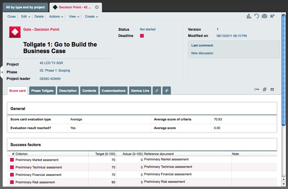Open the 42 LCD TV 5GR project link
Viewport: 288px width, 189px height.
[x=51, y=63]
